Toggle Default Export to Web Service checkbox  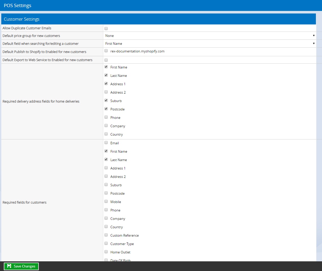106,60
